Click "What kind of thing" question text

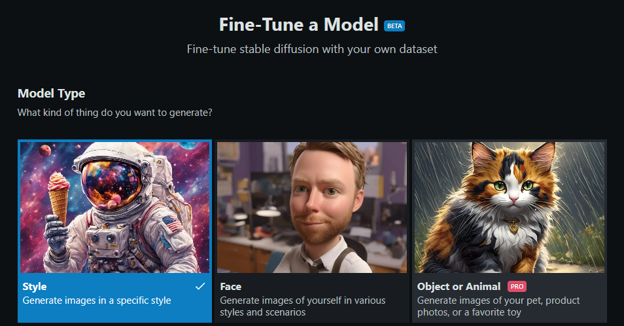114,113
